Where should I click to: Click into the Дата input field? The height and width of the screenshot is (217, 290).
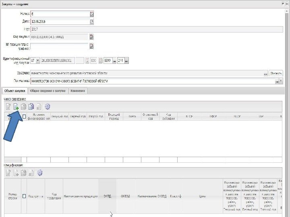point(60,22)
